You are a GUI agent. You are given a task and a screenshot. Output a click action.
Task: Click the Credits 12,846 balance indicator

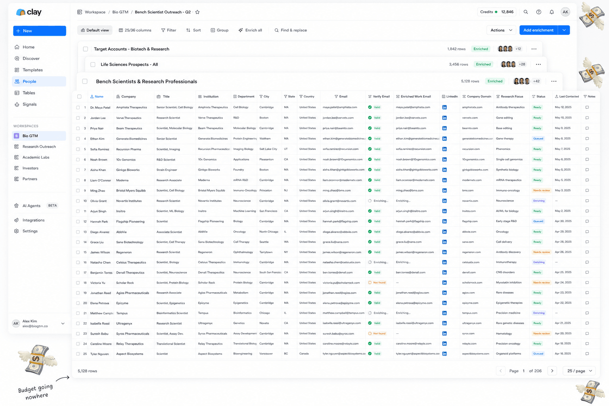coord(497,12)
